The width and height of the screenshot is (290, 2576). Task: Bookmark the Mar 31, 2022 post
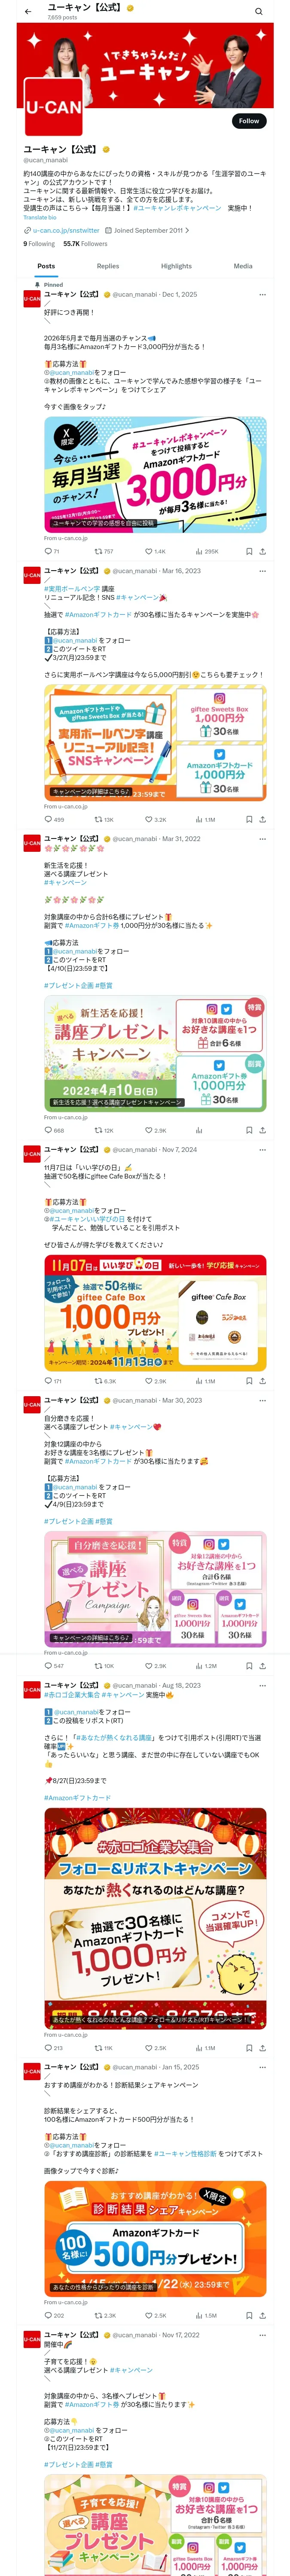point(249,1130)
